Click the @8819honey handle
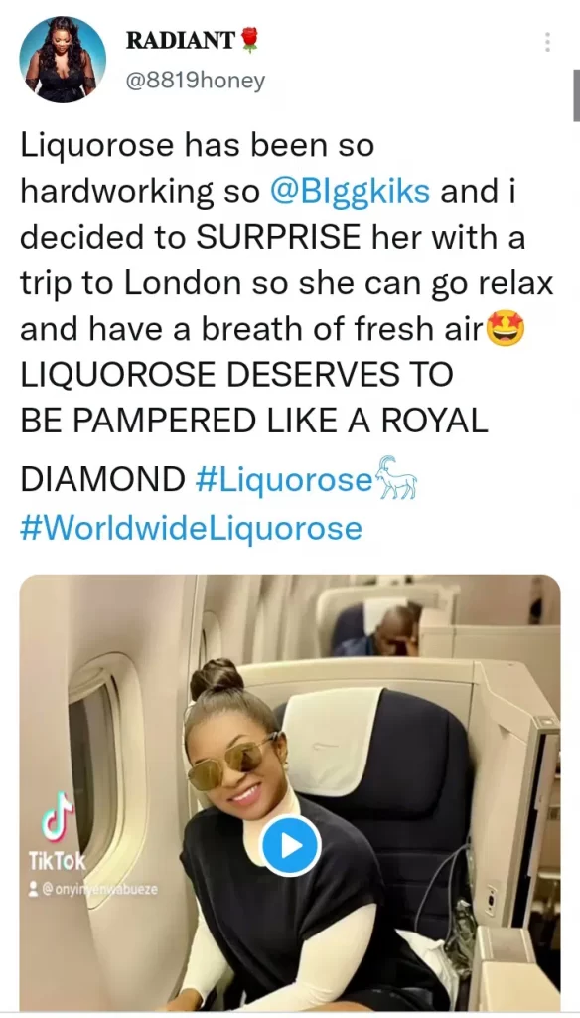The image size is (580, 1018). pos(196,81)
